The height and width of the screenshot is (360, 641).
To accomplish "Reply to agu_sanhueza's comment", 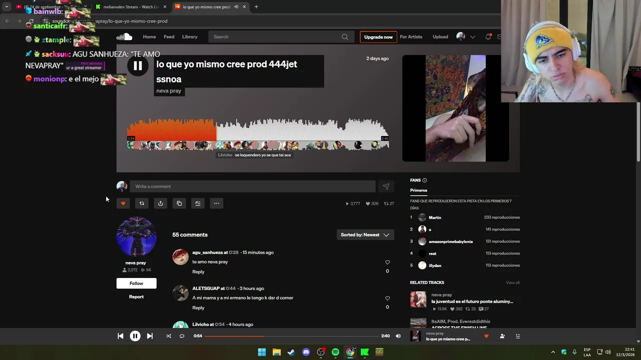I will (x=198, y=272).
